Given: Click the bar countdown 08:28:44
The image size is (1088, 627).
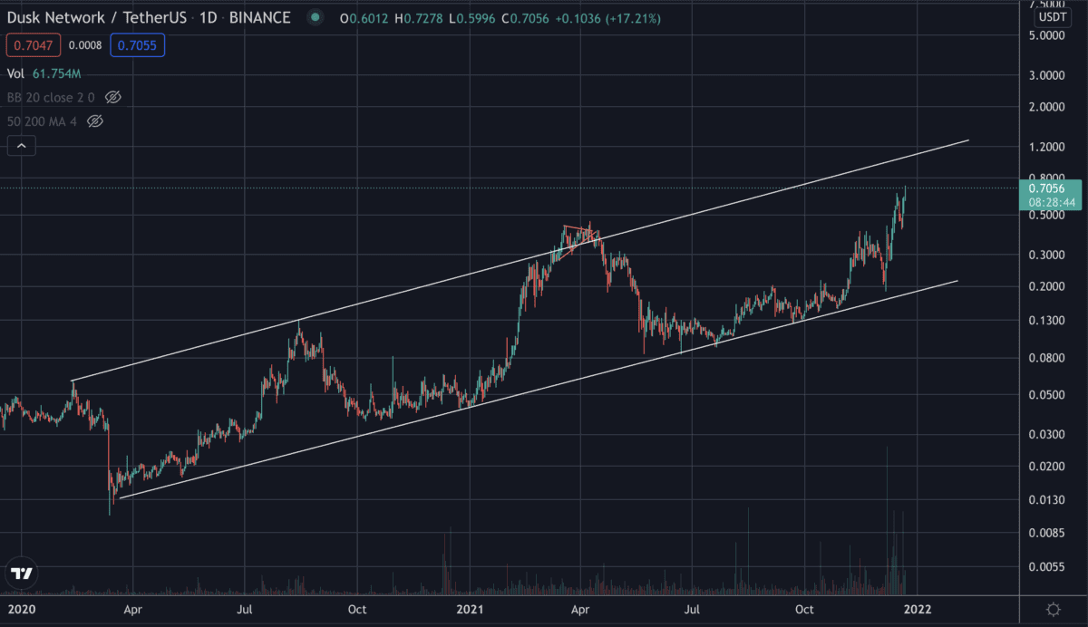Looking at the screenshot, I should click(x=1052, y=203).
